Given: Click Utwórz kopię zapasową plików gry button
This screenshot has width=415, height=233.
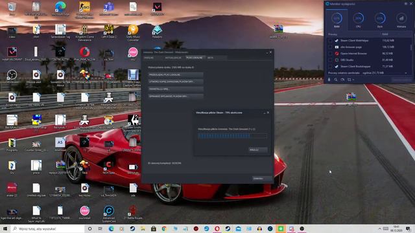Looking at the screenshot, I should (x=176, y=82).
